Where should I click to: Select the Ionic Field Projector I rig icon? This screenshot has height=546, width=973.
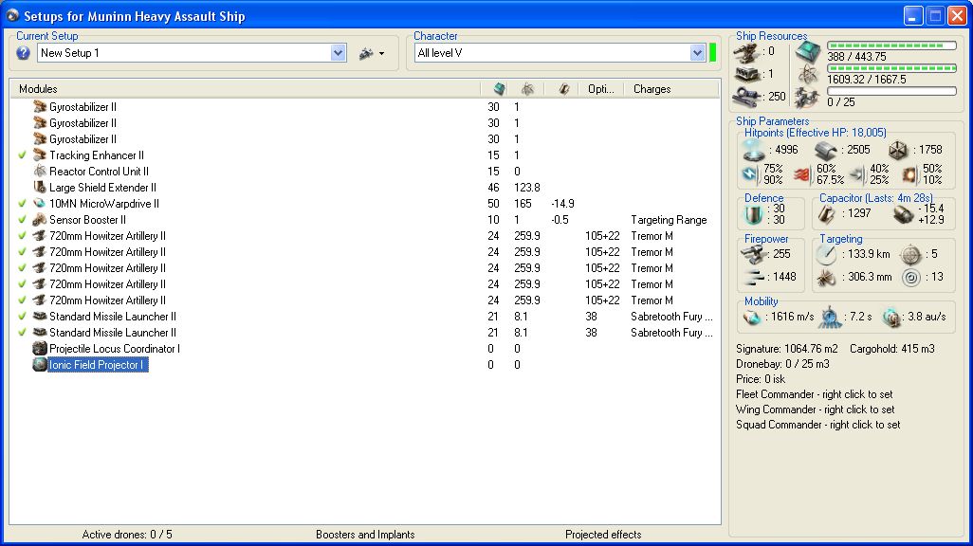point(40,365)
